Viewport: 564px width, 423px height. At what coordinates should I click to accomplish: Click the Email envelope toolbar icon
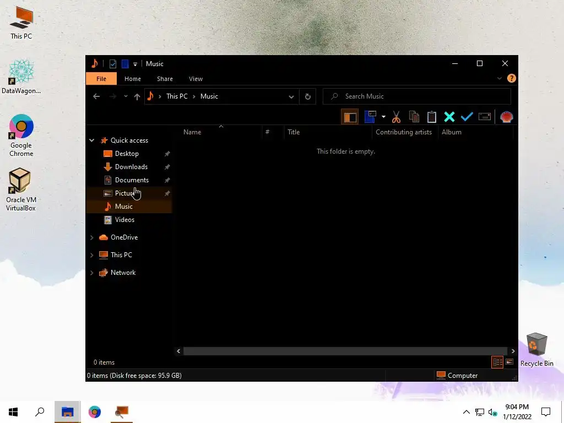point(485,117)
